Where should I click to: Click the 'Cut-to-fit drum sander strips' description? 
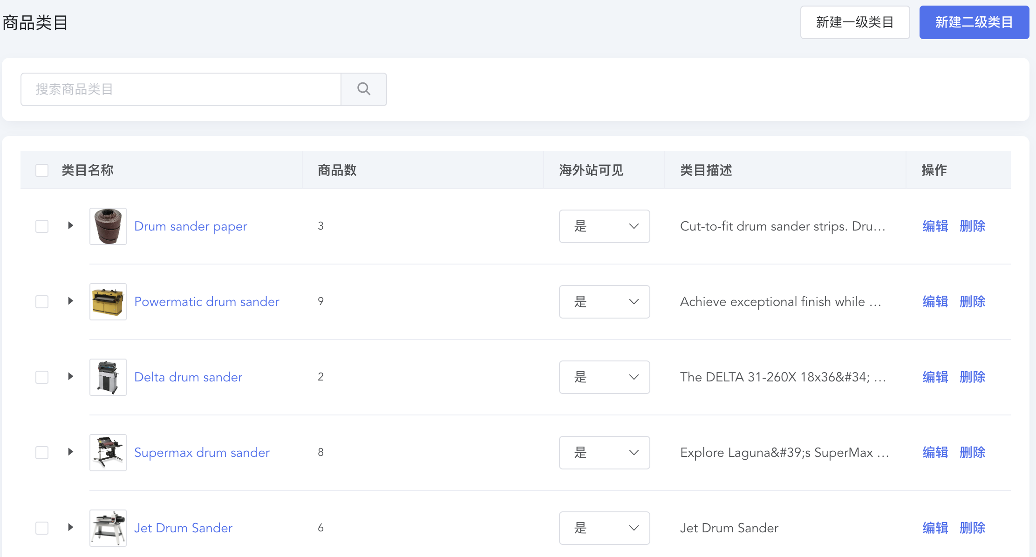(783, 226)
